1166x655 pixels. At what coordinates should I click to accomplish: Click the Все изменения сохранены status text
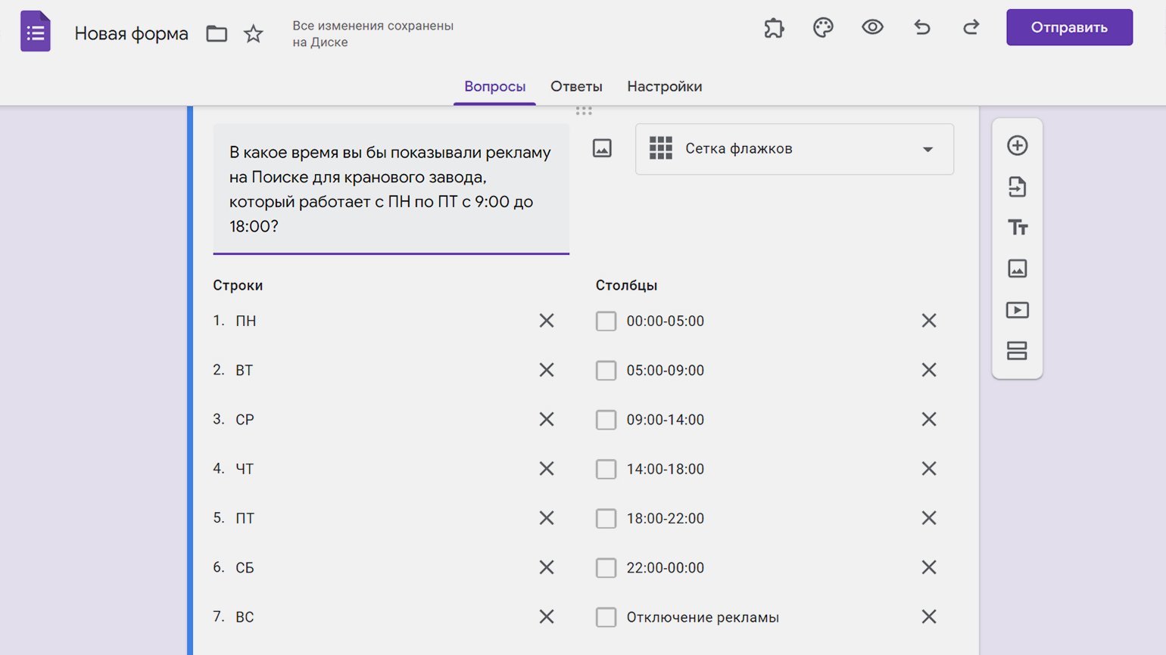pos(373,34)
